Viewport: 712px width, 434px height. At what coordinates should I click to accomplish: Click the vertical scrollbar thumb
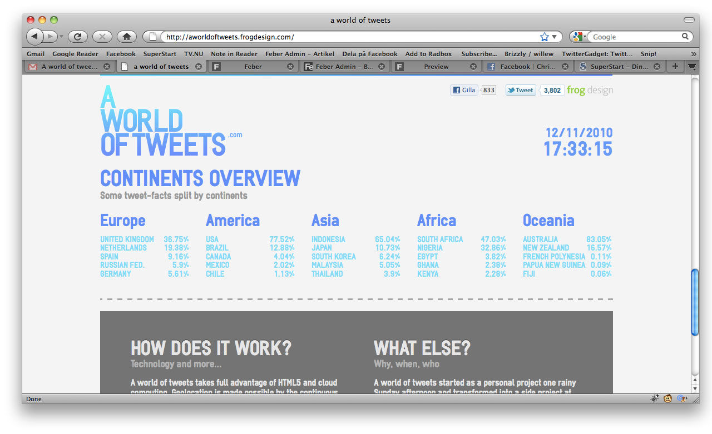point(694,303)
